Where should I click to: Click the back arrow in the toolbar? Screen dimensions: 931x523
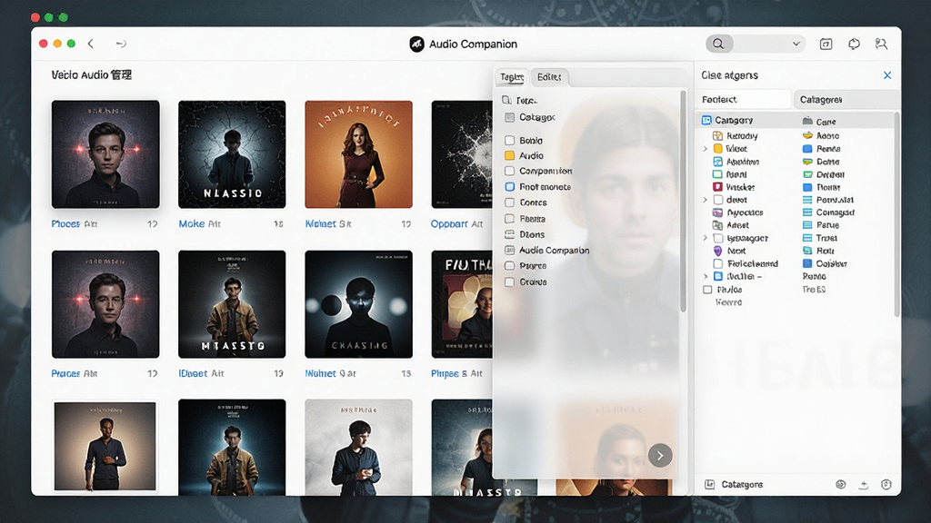click(91, 44)
